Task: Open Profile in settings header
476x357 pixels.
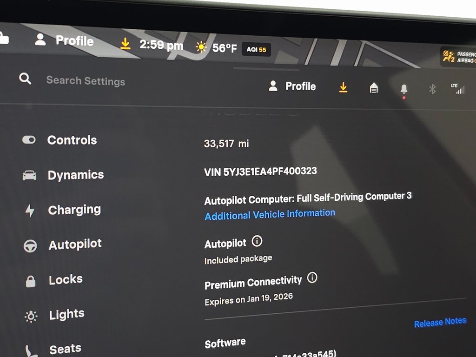Action: (x=292, y=86)
